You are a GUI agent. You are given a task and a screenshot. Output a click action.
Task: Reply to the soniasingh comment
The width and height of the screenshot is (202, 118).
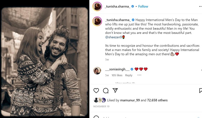coord(129,75)
